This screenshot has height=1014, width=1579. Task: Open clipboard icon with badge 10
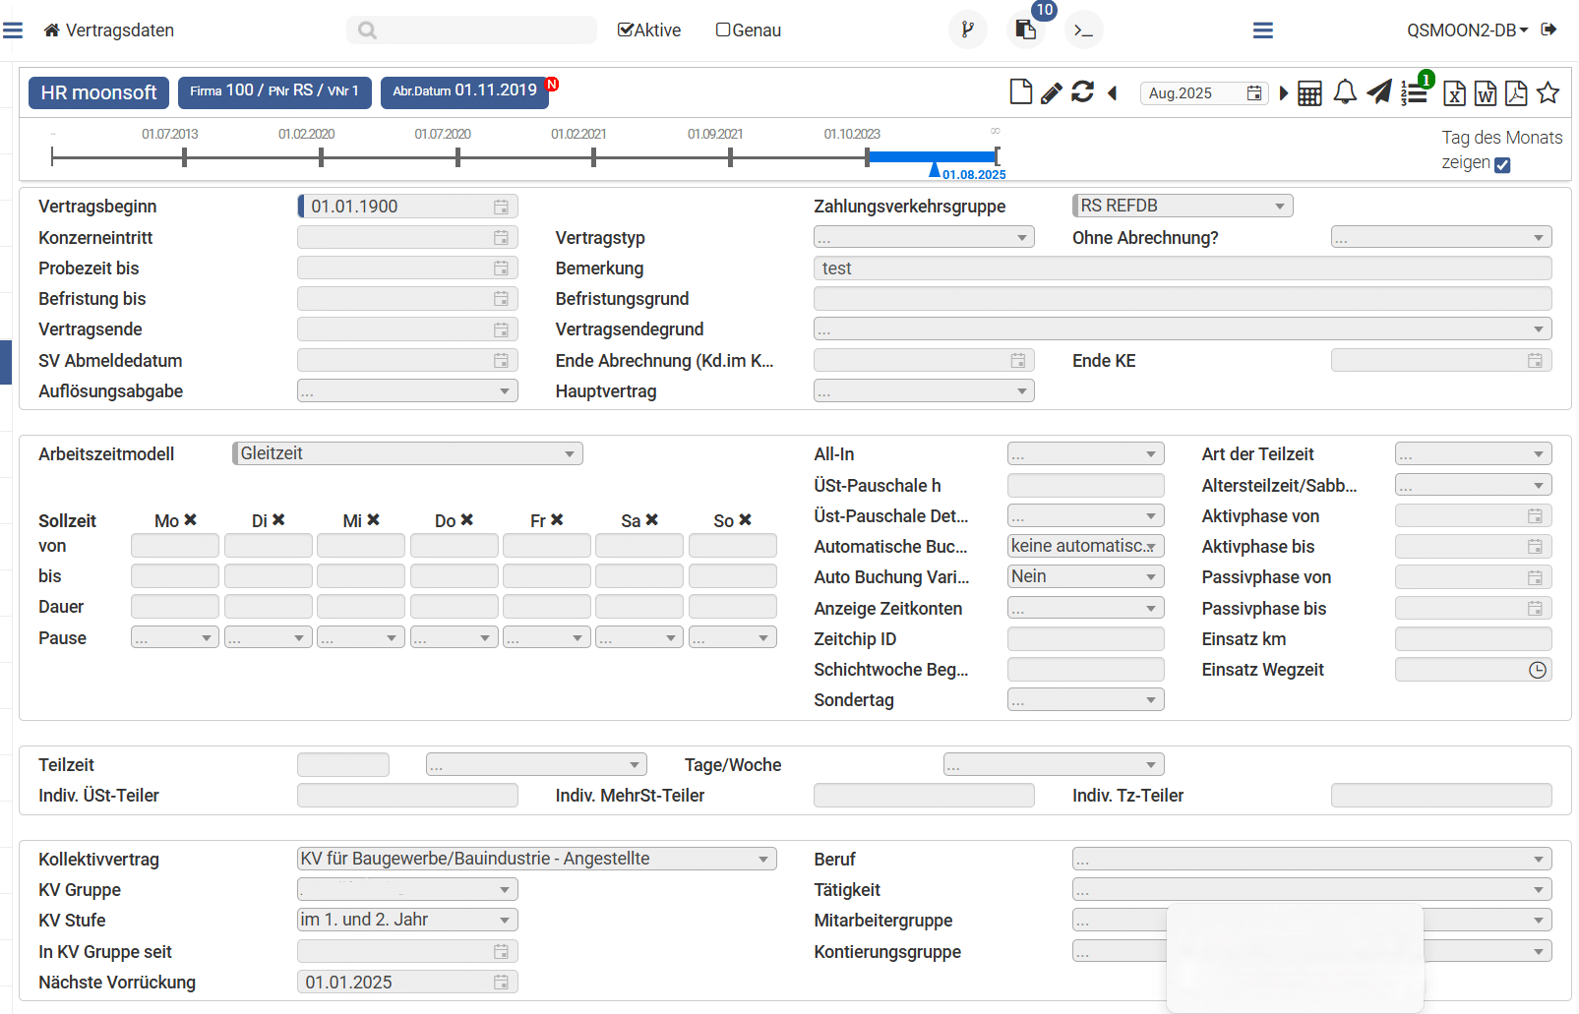coord(1025,30)
